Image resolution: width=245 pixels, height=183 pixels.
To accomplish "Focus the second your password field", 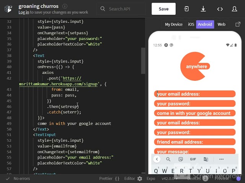I will (195, 132).
